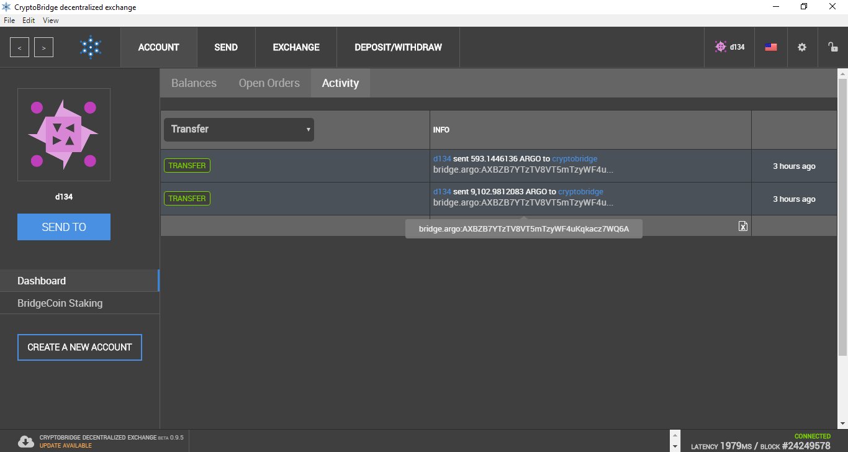Go back with the '<' navigation button

click(x=19, y=47)
